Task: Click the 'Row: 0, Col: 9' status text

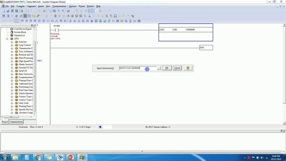Action: click(x=37, y=127)
